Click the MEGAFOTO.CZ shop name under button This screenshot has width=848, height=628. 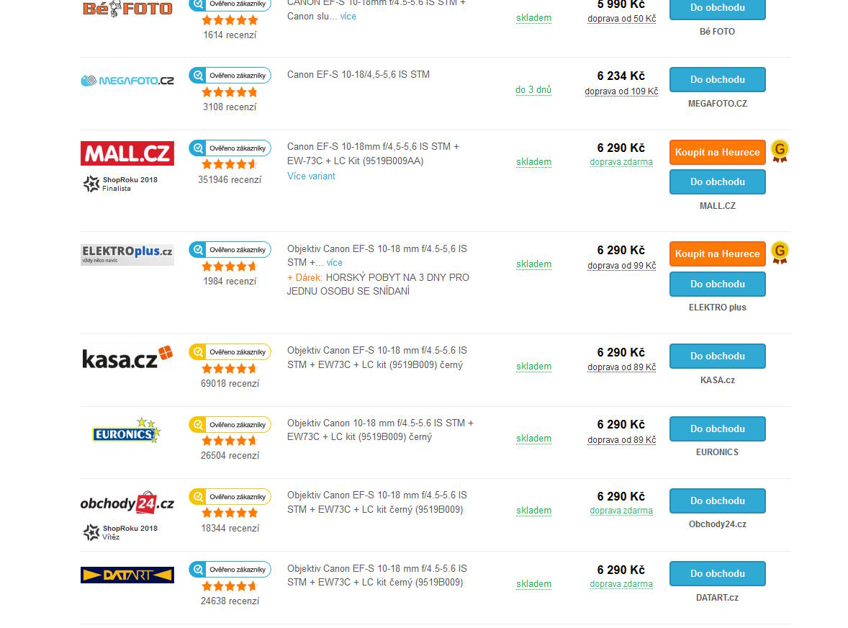tap(718, 103)
